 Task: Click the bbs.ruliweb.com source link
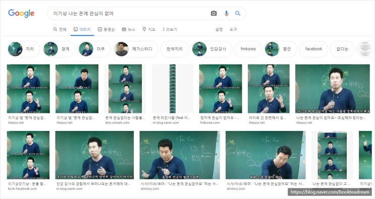(x=117, y=122)
